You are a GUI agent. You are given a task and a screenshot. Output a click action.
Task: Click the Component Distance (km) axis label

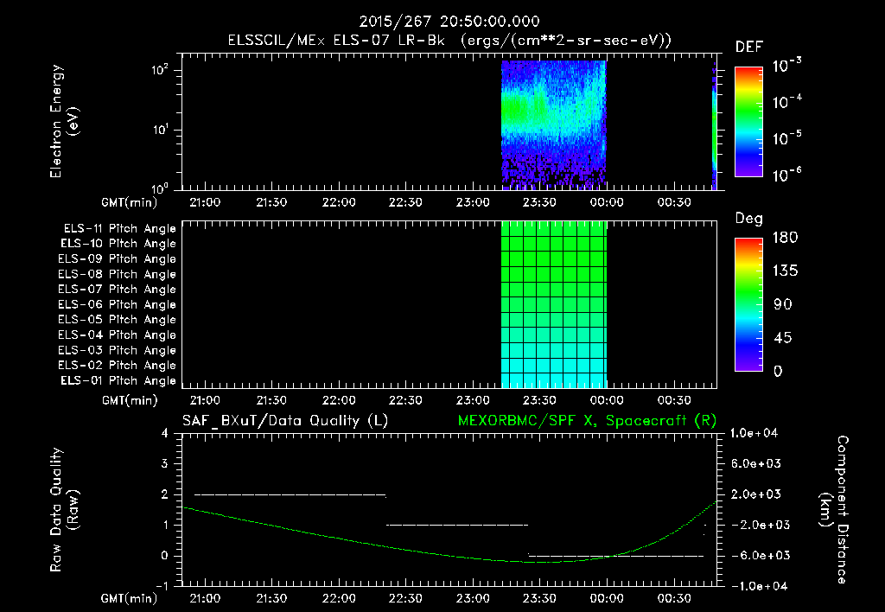834,510
